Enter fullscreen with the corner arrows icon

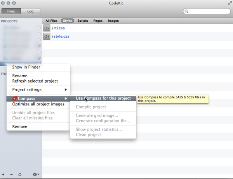click(x=230, y=3)
